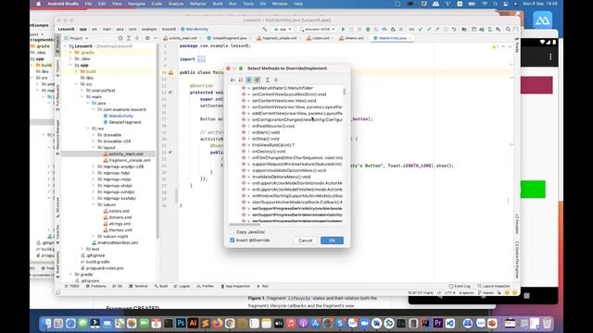Open fragment_simple.xml in the project tree

tap(130, 160)
